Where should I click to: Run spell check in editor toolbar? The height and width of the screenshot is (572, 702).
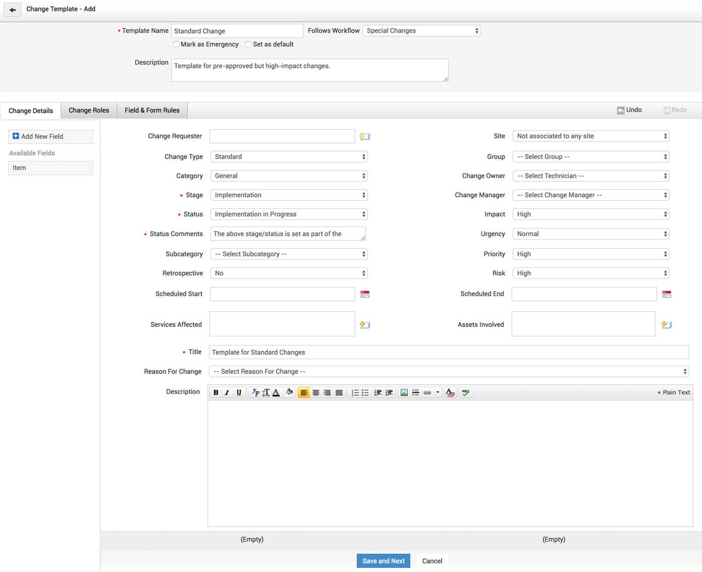point(466,392)
